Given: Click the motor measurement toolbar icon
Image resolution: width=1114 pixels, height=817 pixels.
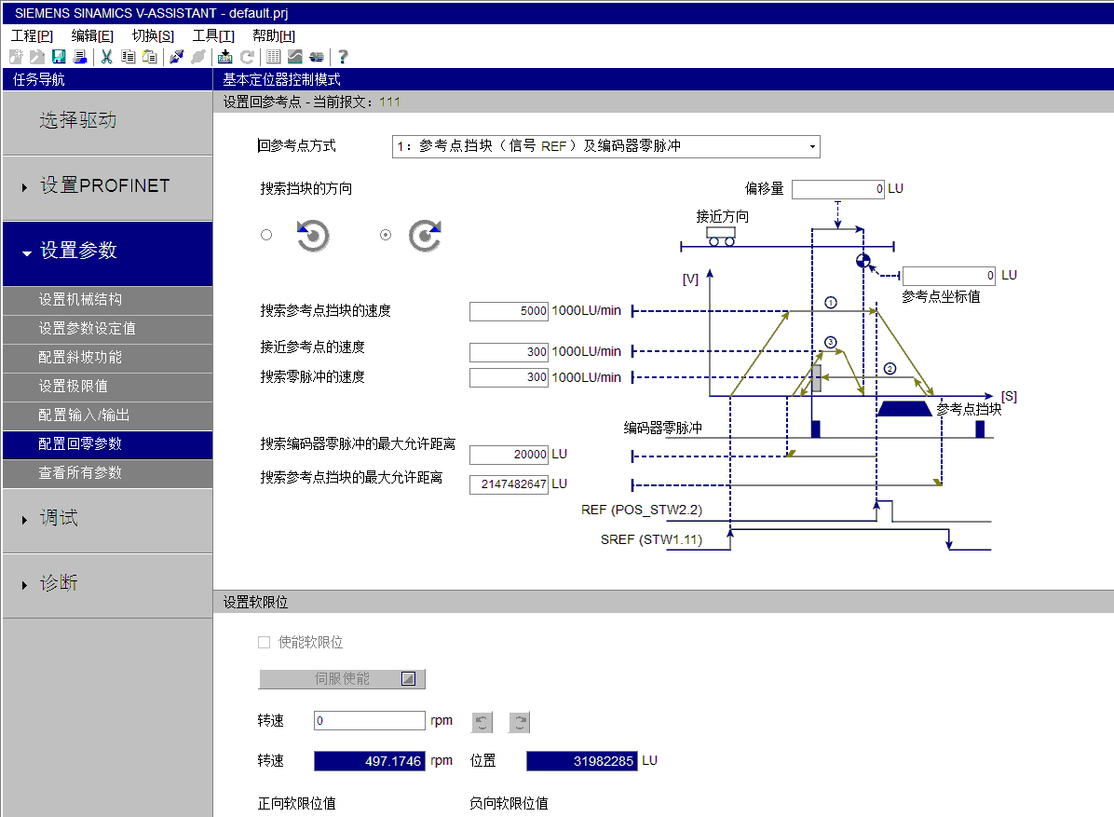Looking at the screenshot, I should 316,57.
